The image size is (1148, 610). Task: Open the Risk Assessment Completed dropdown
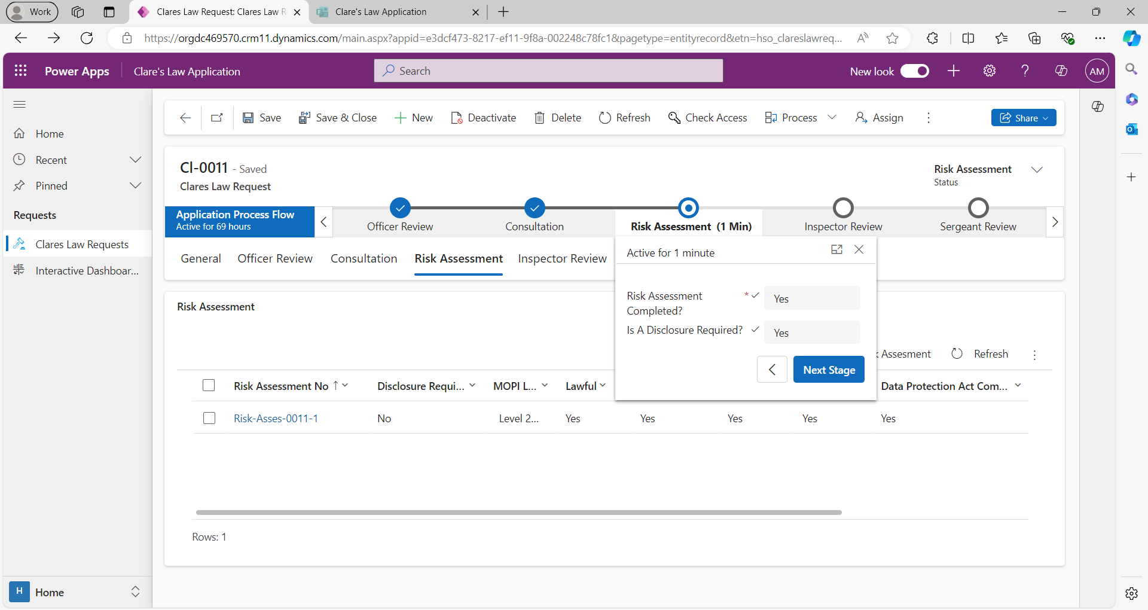point(811,298)
